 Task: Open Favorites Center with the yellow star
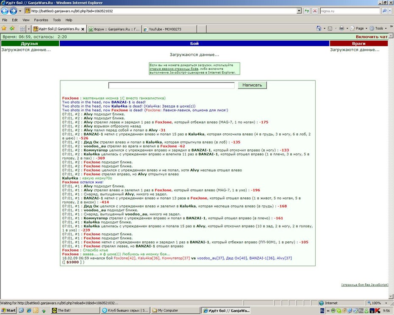click(x=4, y=28)
